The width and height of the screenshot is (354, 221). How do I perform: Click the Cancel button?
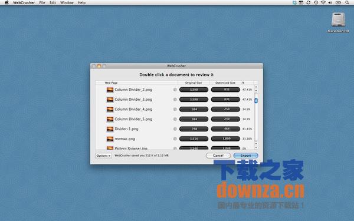(x=218, y=156)
